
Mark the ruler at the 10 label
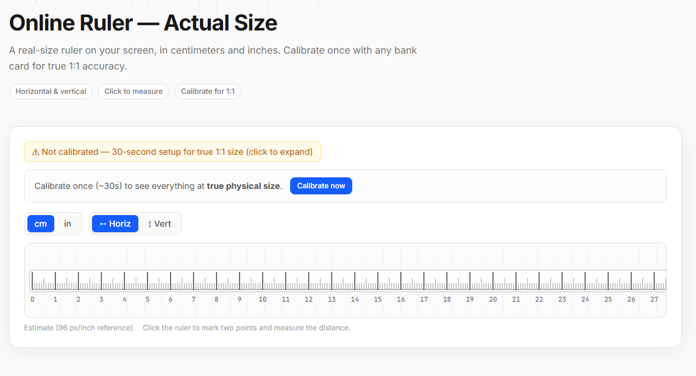point(262,300)
